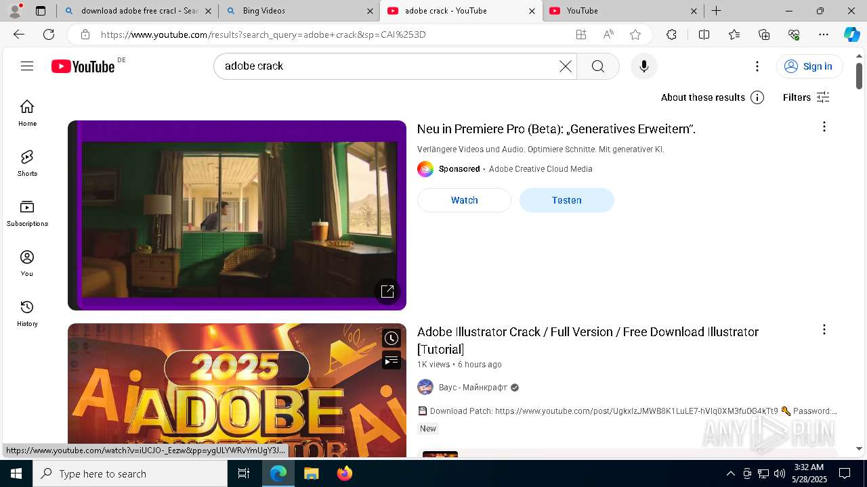The height and width of the screenshot is (487, 867).
Task: Click the browser address bar URL
Action: 263,34
